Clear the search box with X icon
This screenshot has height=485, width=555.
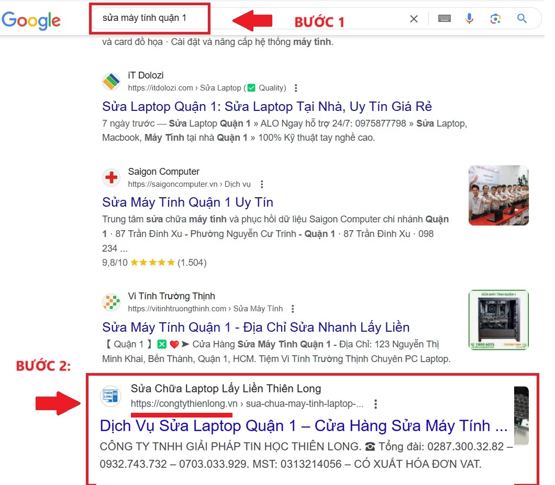pos(414,19)
